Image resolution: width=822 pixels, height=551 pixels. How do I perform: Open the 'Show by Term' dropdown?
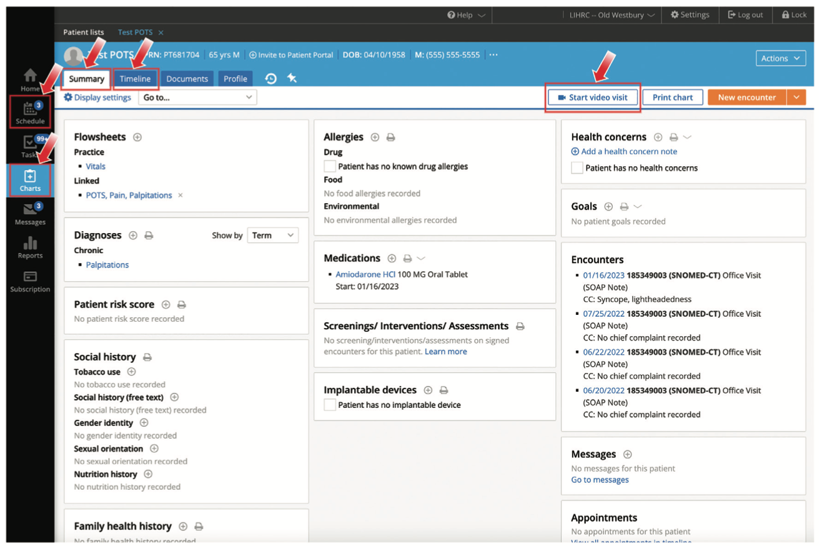pyautogui.click(x=273, y=236)
